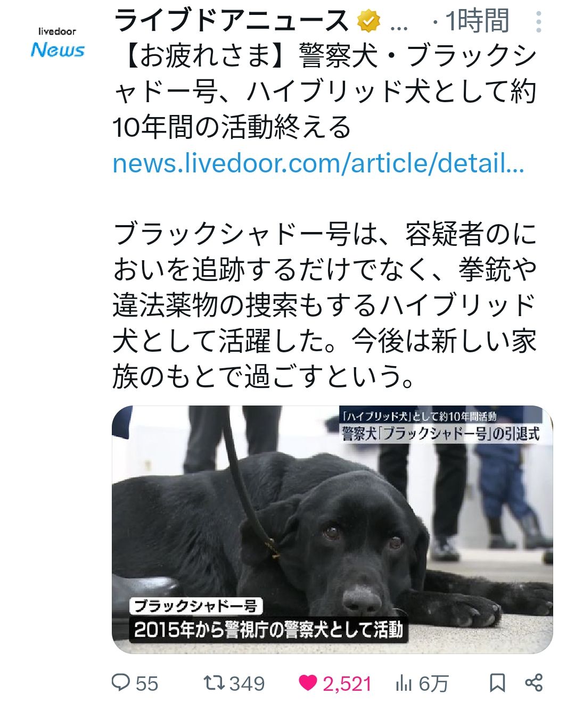This screenshot has height=703, width=575.
Task: Open the news.livedoor.com article link
Action: point(318,163)
